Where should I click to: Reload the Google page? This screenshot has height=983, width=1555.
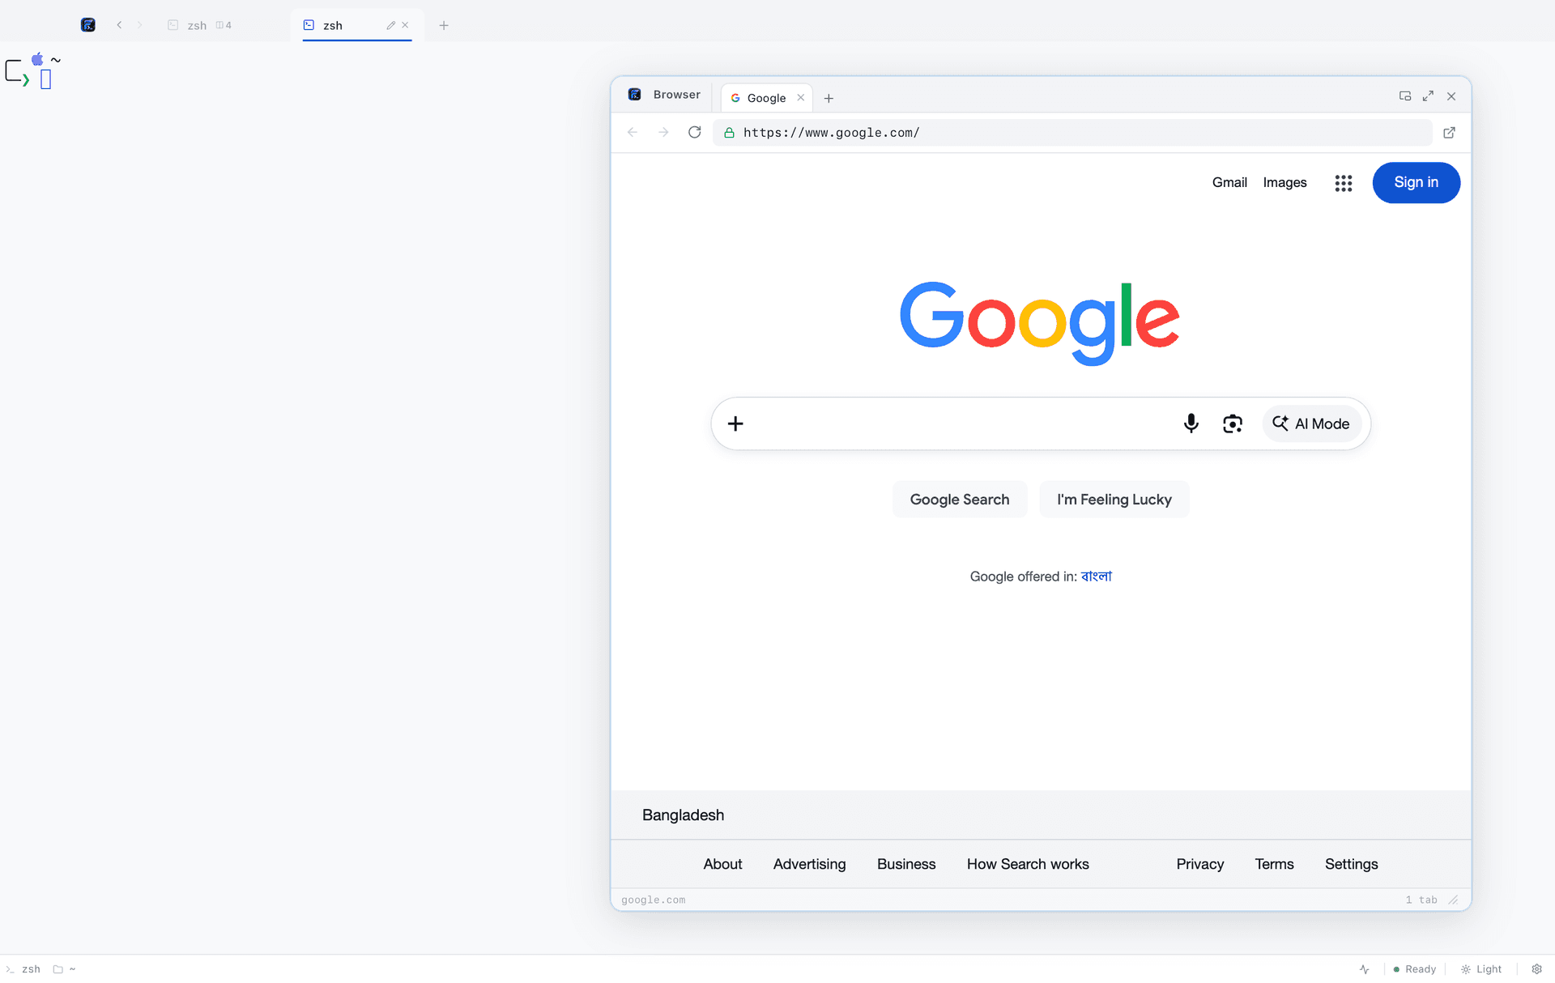pyautogui.click(x=695, y=132)
